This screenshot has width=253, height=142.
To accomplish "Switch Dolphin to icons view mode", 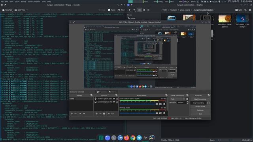I will (140, 10).
